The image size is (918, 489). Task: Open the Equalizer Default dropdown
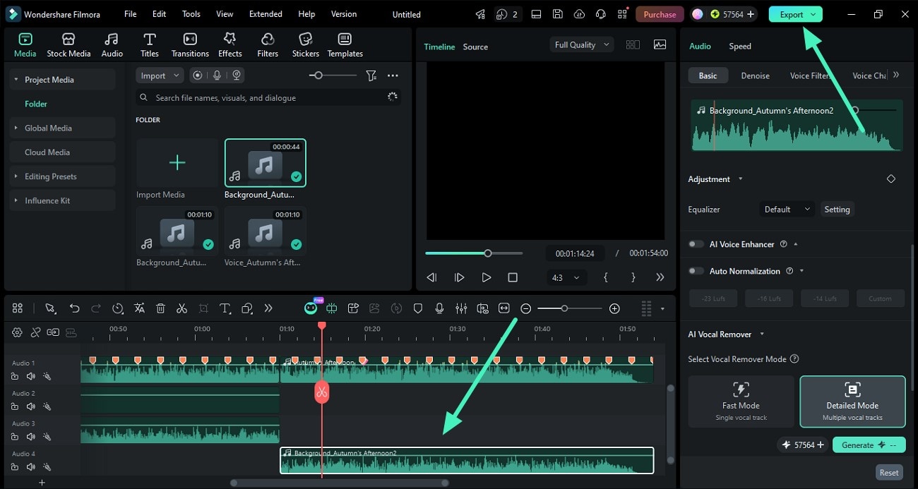(x=786, y=209)
